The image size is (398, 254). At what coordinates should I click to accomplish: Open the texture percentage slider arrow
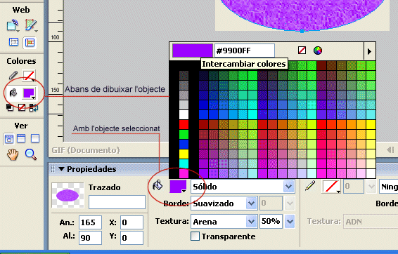tap(290, 222)
